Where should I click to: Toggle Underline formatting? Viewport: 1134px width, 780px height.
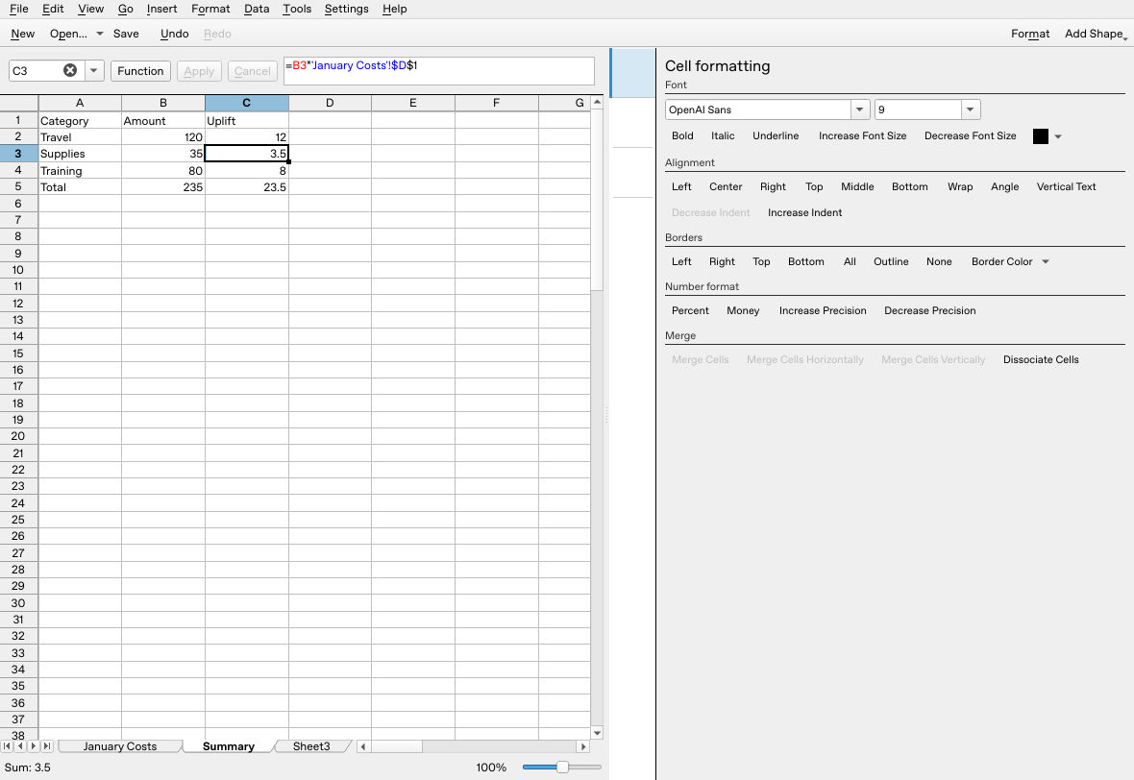pyautogui.click(x=776, y=135)
